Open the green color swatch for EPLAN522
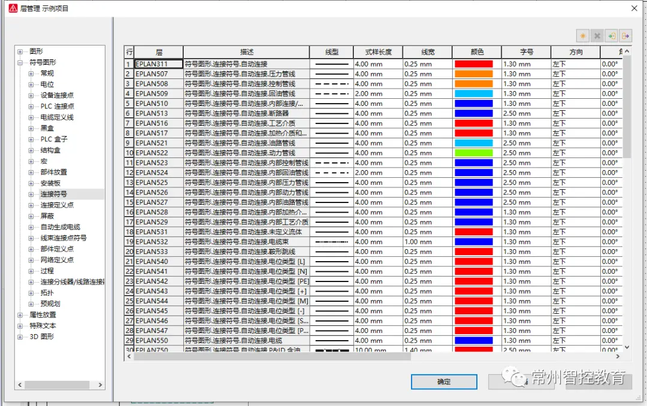This screenshot has height=406, width=647. click(474, 153)
